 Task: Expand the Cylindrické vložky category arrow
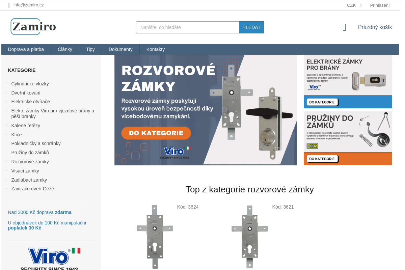point(7,83)
